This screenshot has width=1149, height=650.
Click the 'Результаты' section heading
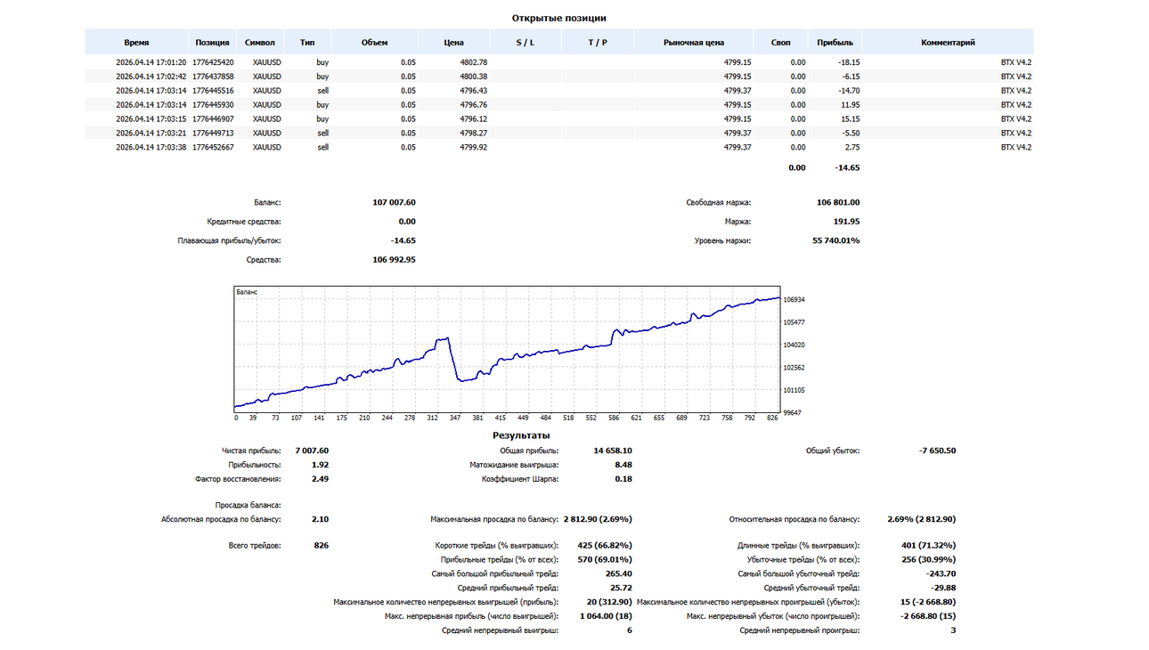pos(521,435)
